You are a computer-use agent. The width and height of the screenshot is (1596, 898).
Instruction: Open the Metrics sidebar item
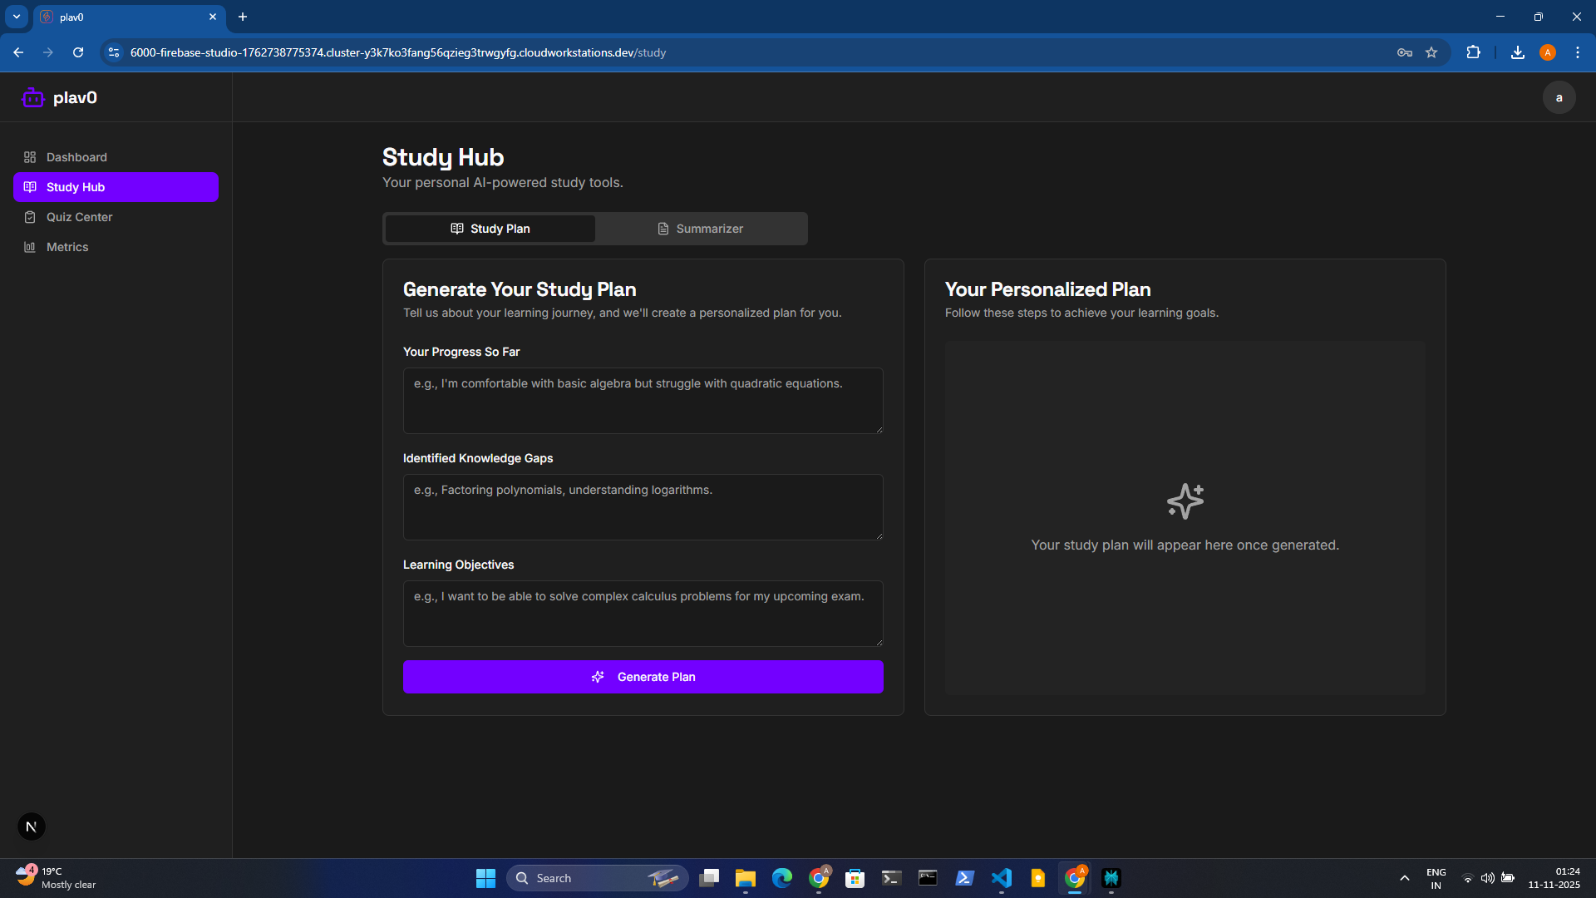[67, 247]
